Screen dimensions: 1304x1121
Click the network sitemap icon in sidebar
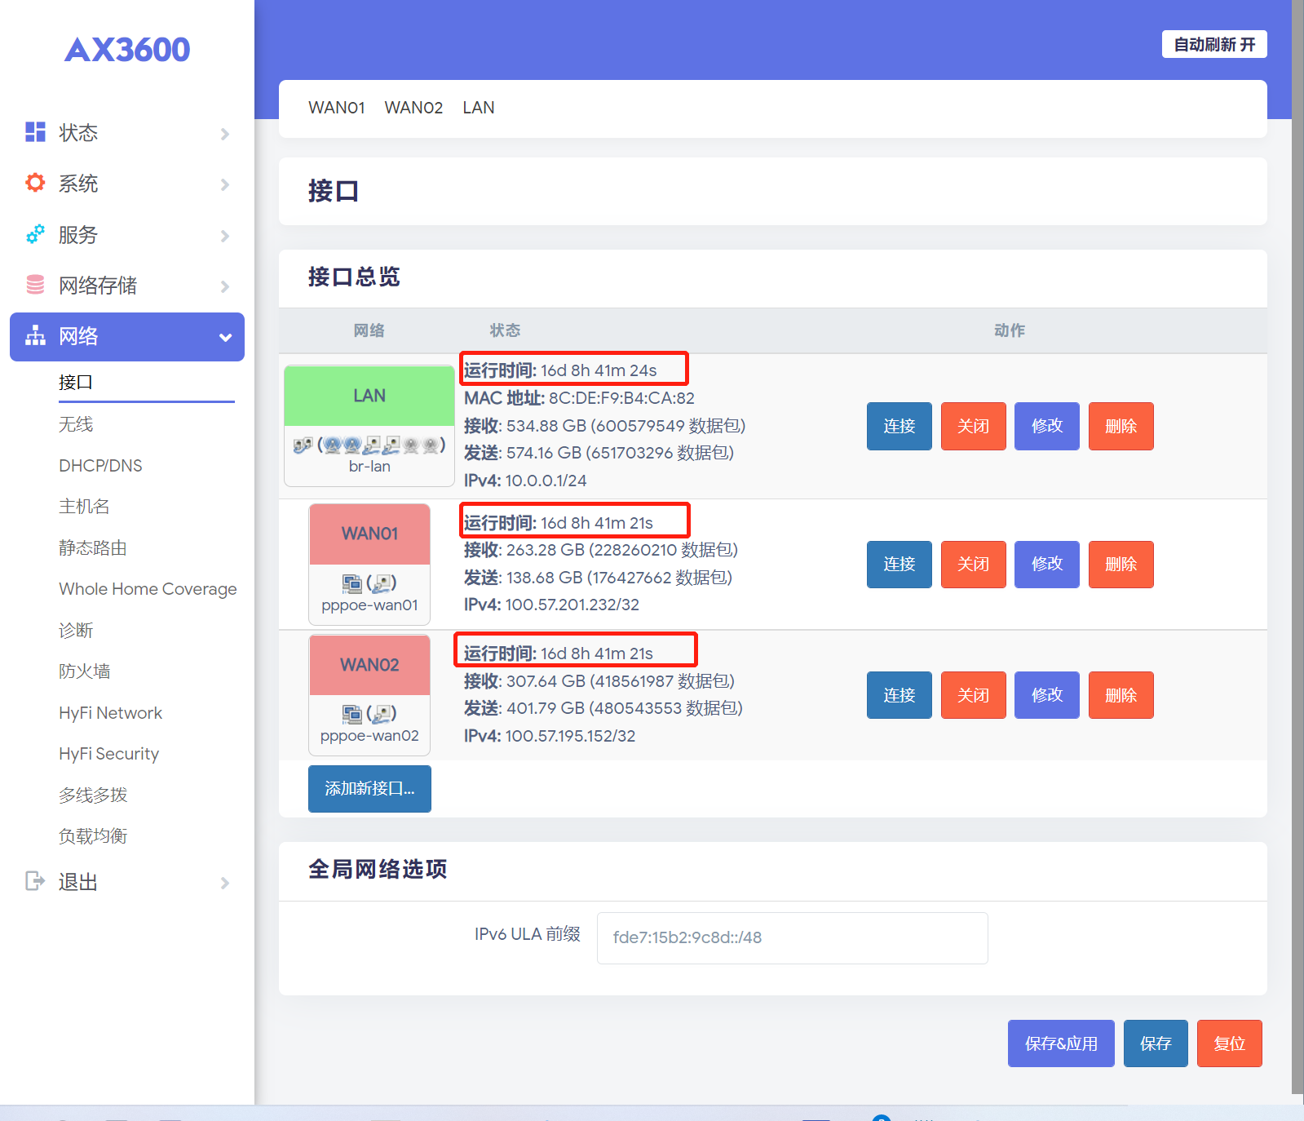[35, 335]
